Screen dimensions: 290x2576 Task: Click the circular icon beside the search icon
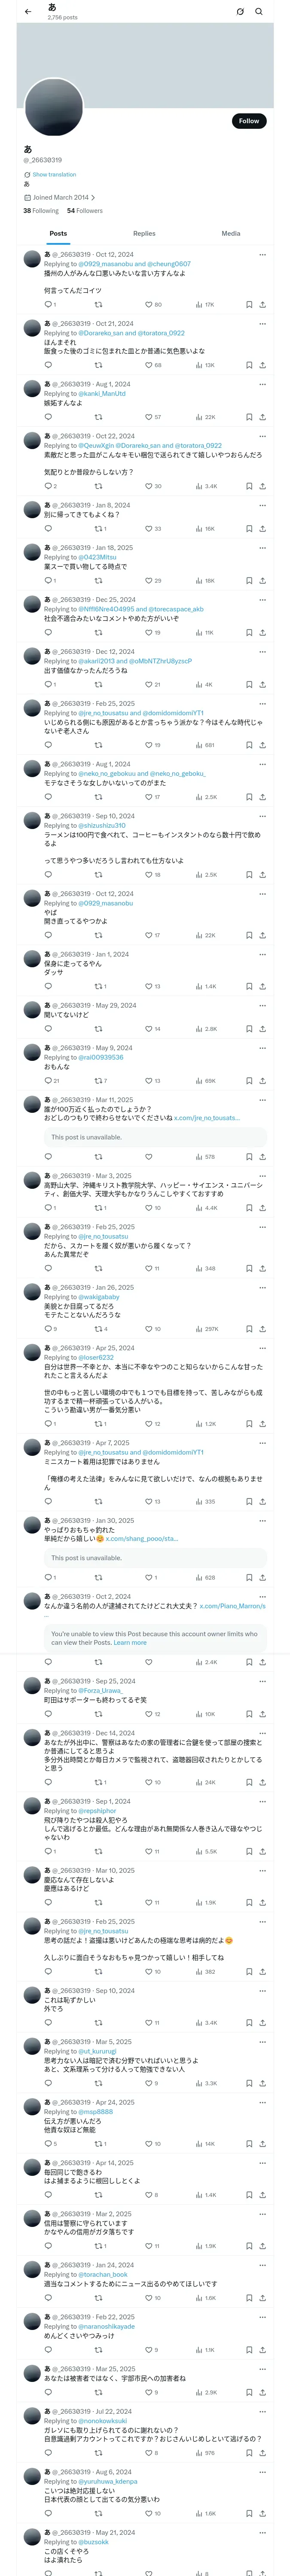(x=240, y=12)
